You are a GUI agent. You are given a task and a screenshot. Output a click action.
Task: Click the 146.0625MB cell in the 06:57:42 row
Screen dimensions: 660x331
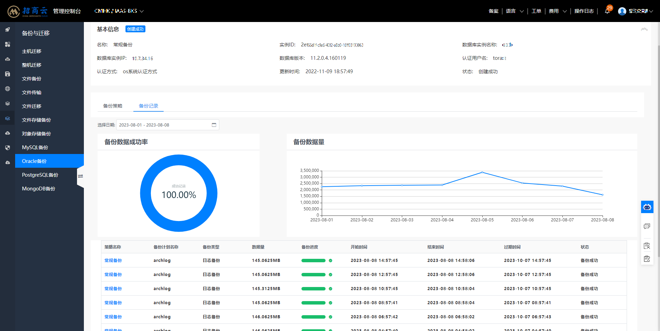pos(266,317)
